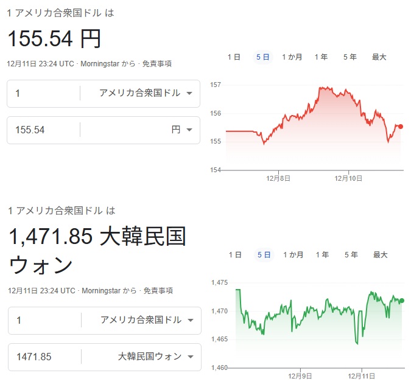411x387 pixels.
Task: Switch yen chart to 1か月 range
Action: coord(292,57)
